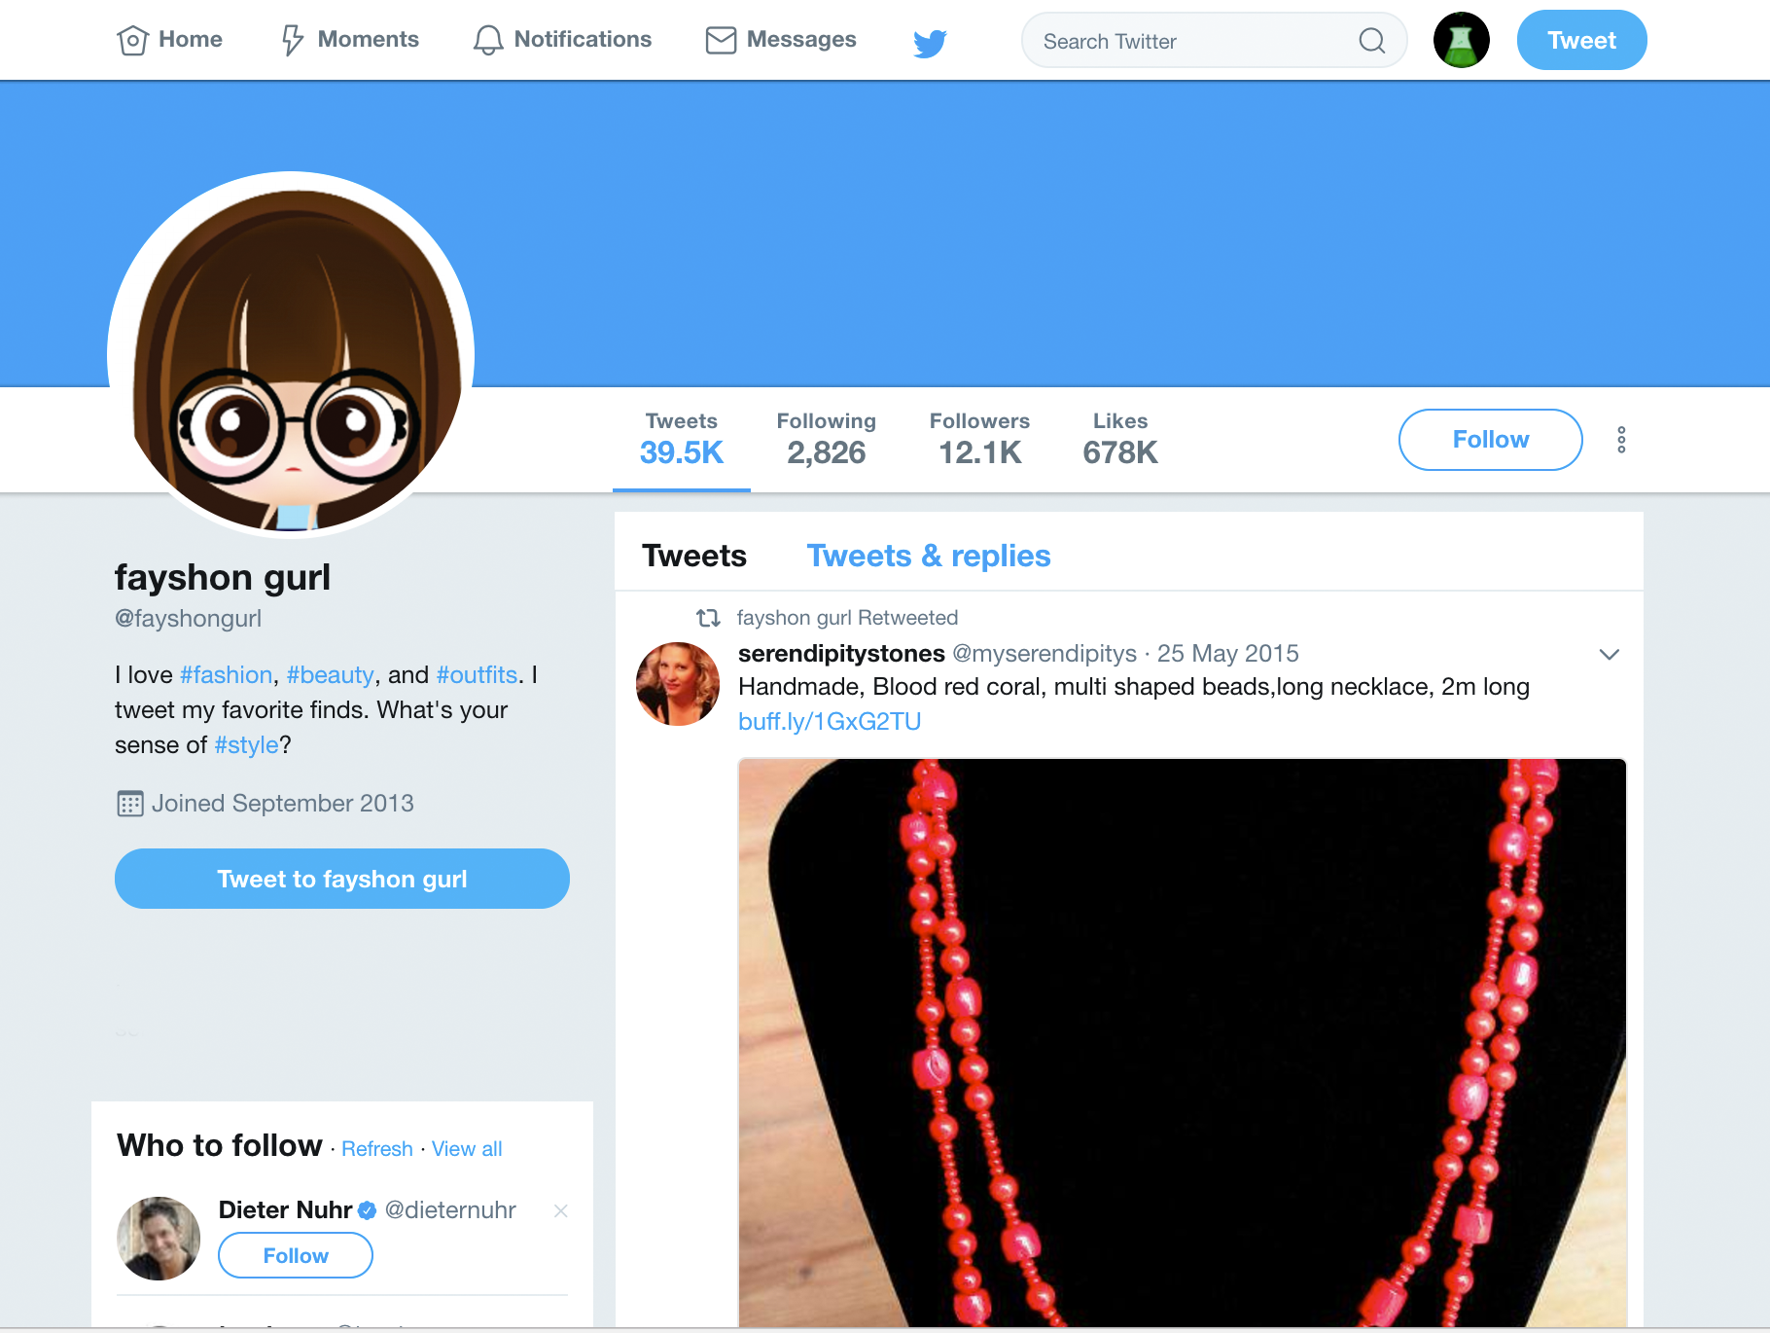This screenshot has height=1333, width=1770.
Task: Click the Home icon
Action: 133,40
